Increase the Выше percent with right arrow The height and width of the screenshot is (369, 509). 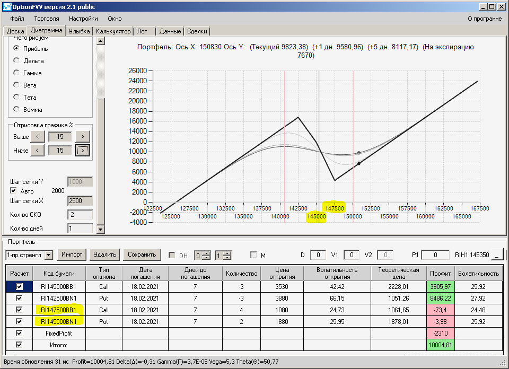[x=83, y=137]
